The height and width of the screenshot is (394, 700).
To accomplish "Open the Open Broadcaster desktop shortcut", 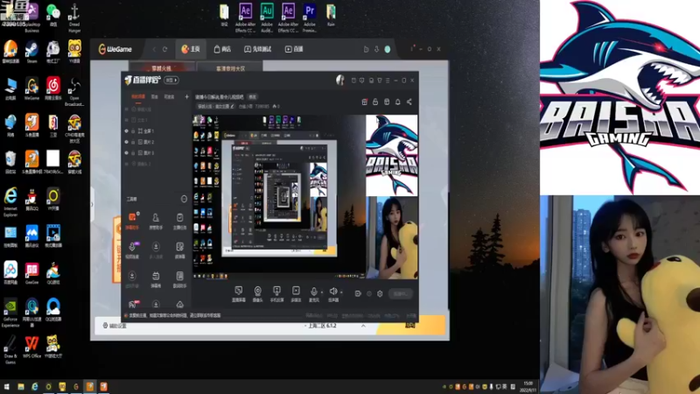I will pos(74,92).
